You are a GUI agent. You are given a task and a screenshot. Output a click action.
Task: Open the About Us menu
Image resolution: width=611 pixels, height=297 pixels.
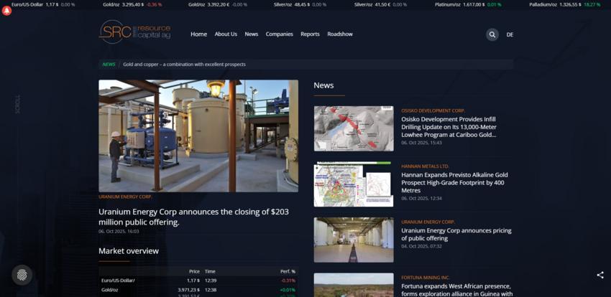coord(226,34)
